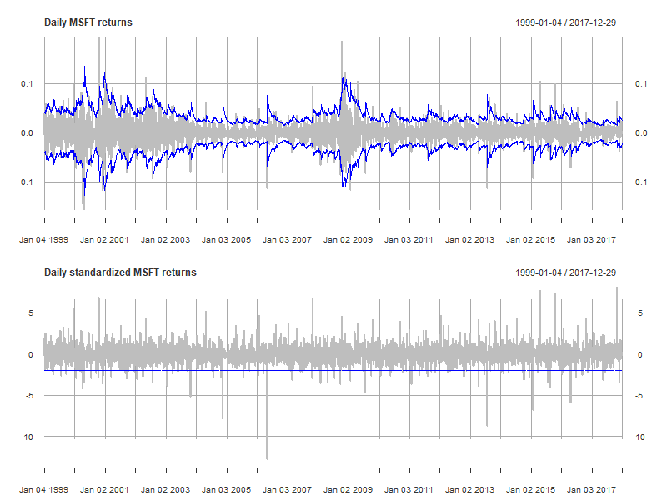The image size is (667, 500).
Task: Click "Jan 03 2017" on the standardized returns x-axis
Action: [x=591, y=490]
